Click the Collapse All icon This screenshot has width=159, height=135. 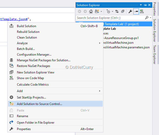tap(123, 11)
